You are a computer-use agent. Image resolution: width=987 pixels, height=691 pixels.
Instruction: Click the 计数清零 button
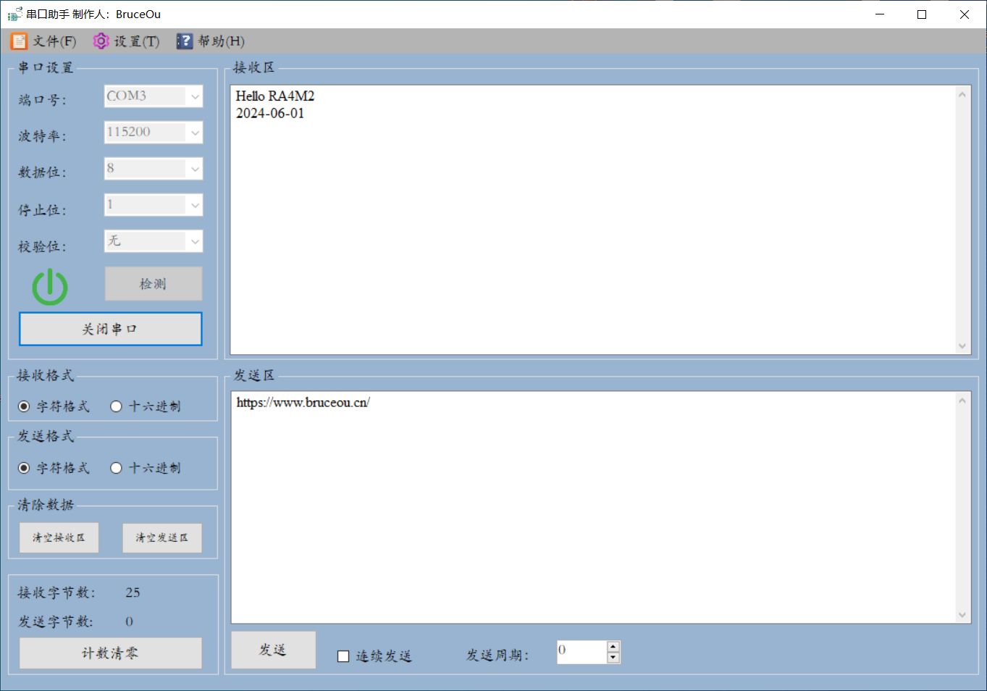[x=110, y=653]
